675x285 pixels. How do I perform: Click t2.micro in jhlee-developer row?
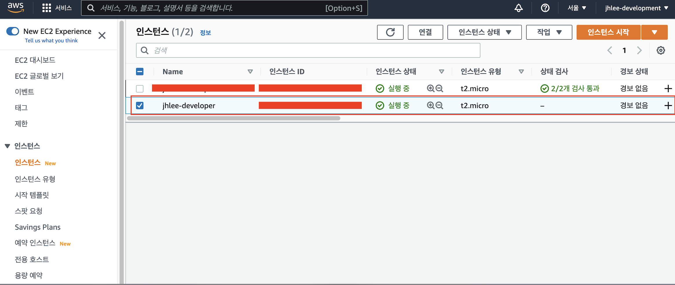point(474,106)
